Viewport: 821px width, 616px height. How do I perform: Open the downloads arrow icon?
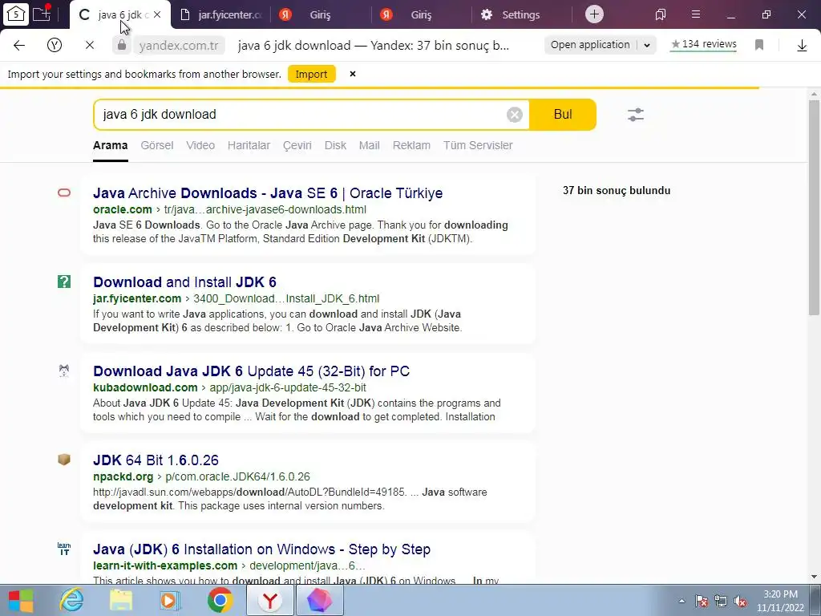click(802, 46)
